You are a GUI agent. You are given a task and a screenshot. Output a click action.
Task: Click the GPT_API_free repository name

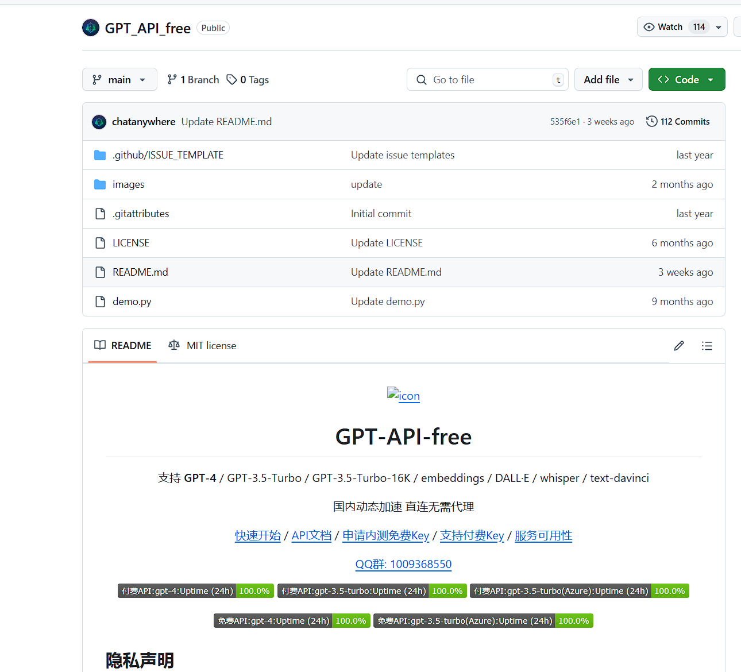click(148, 28)
